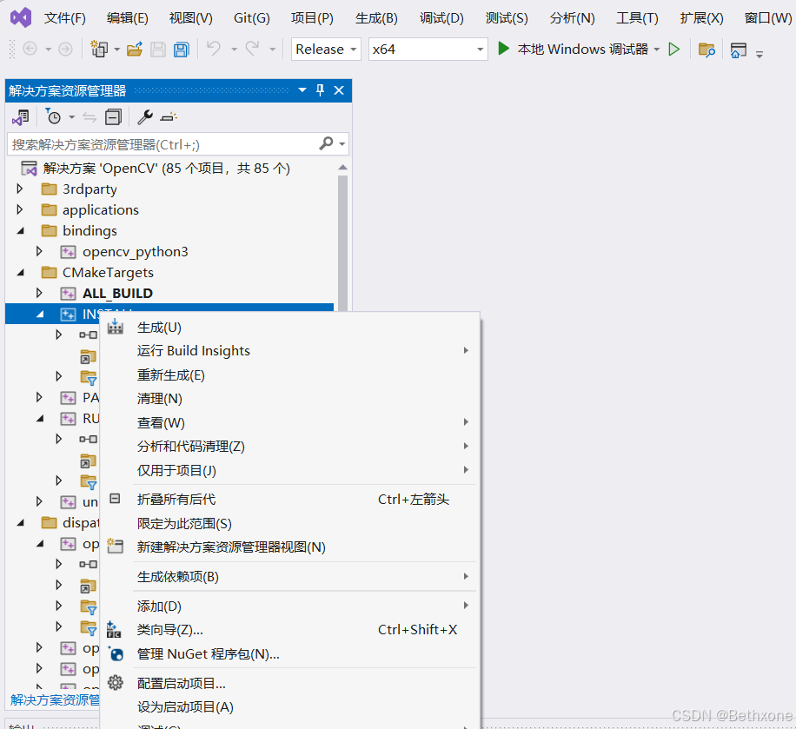796x729 pixels.
Task: Open the 编辑(E) menu
Action: click(128, 18)
